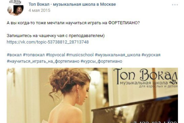Click the #музыкальная_школа hashtag
Screen dimensions: 184x123
pos(118,55)
